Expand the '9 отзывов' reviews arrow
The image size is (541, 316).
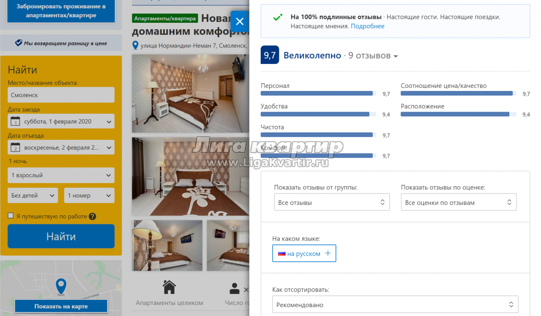click(396, 56)
